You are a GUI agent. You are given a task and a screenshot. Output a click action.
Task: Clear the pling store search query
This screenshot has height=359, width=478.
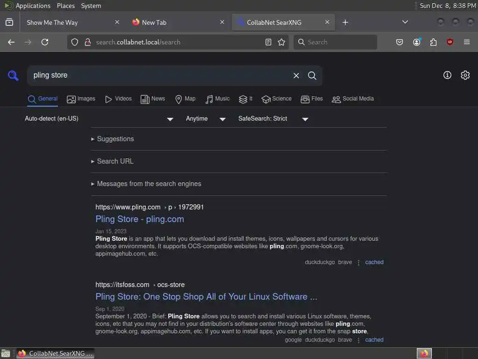(x=296, y=75)
